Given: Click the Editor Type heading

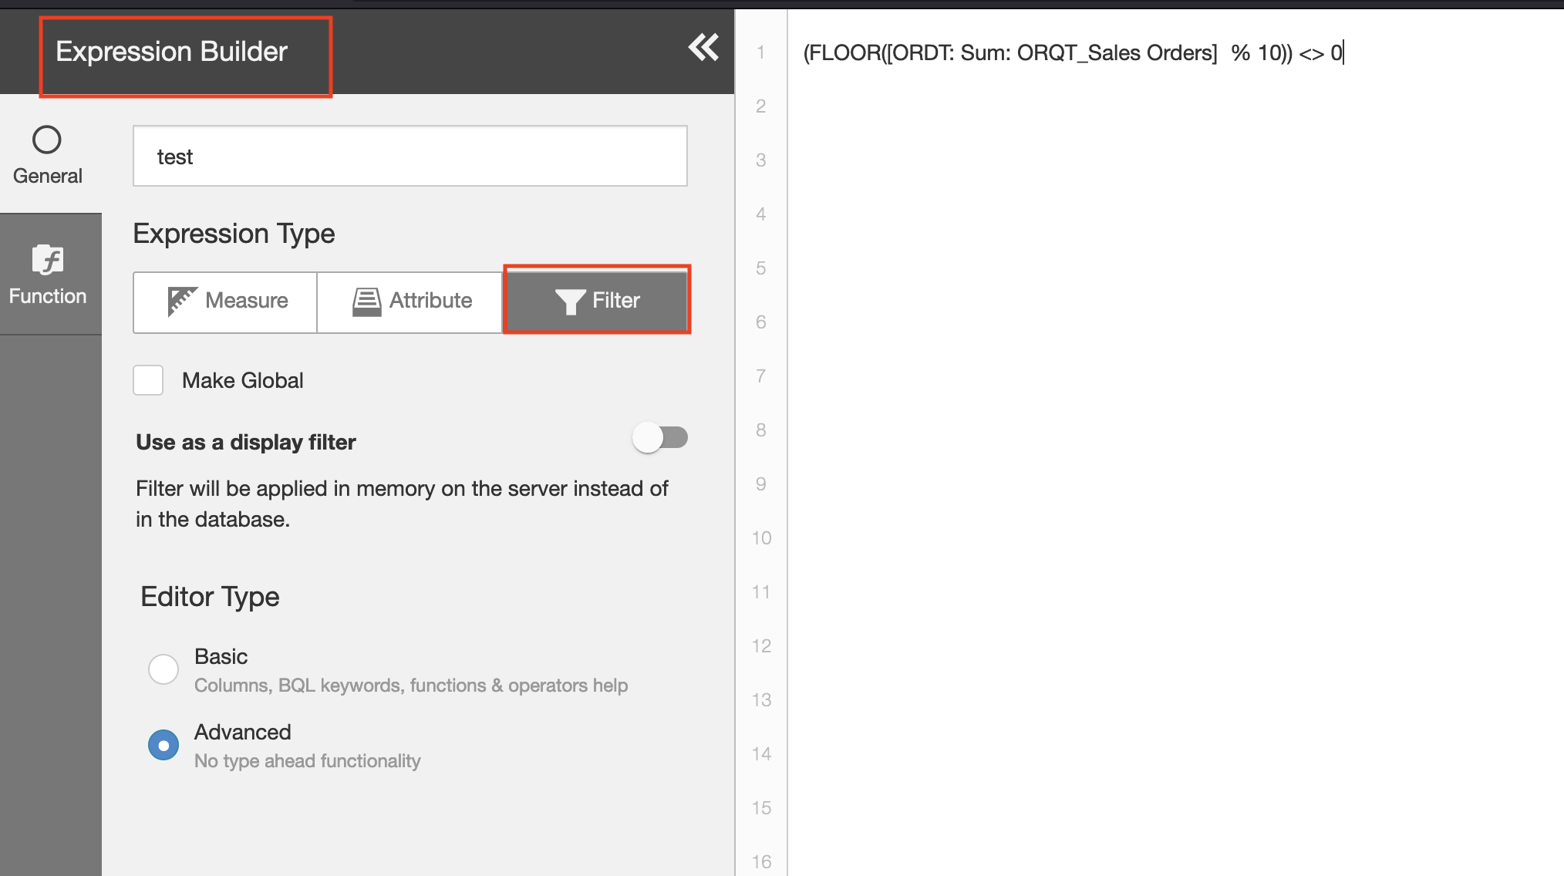Looking at the screenshot, I should point(210,597).
